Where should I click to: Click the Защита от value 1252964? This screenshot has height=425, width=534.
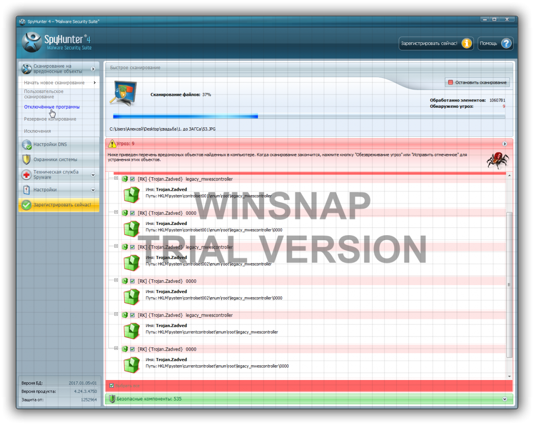click(89, 400)
